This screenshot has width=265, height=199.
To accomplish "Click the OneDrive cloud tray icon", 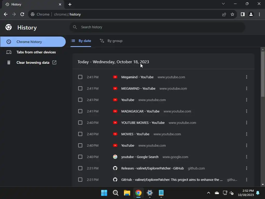I will click(x=217, y=193).
